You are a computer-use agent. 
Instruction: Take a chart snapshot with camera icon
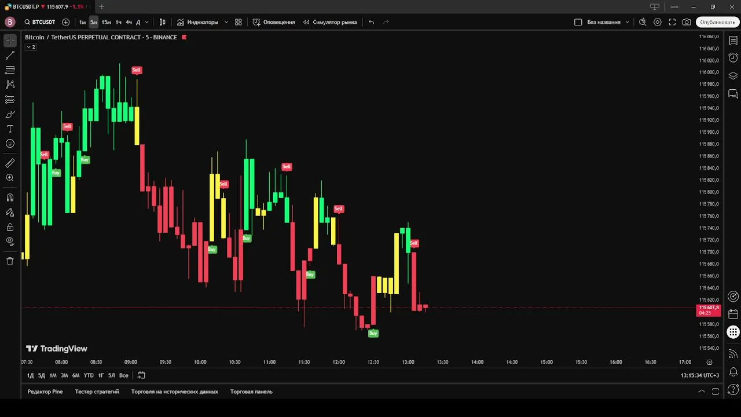(687, 22)
